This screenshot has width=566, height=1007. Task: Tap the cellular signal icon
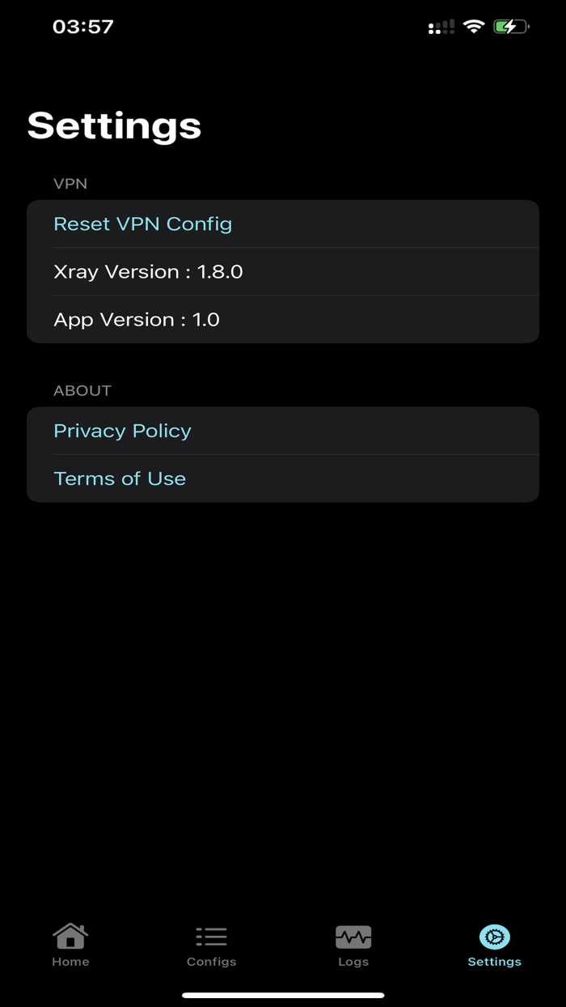441,25
